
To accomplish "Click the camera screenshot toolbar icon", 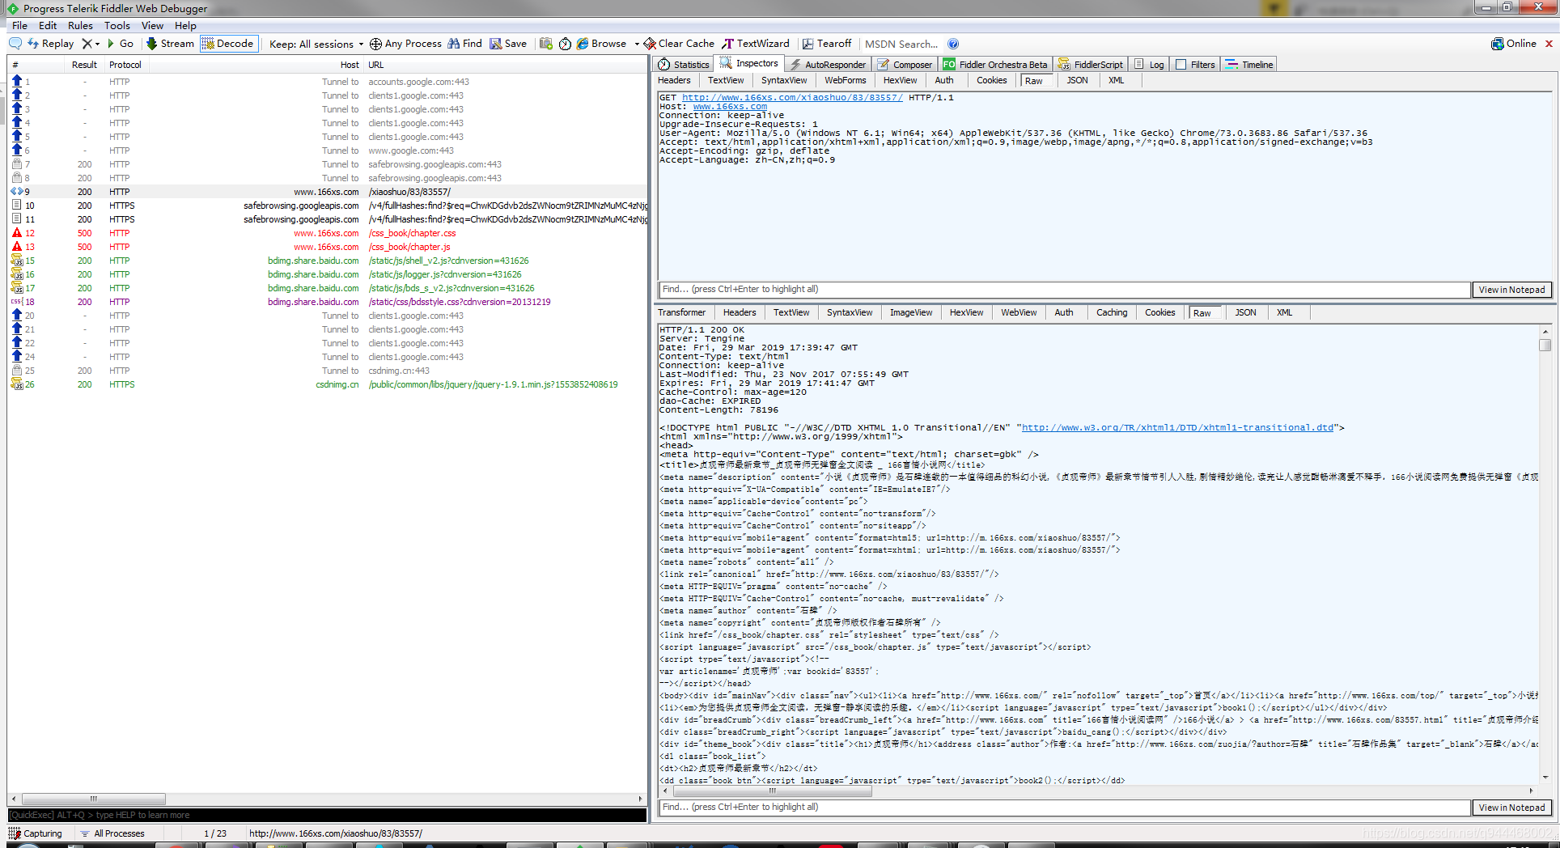I will click(x=546, y=44).
